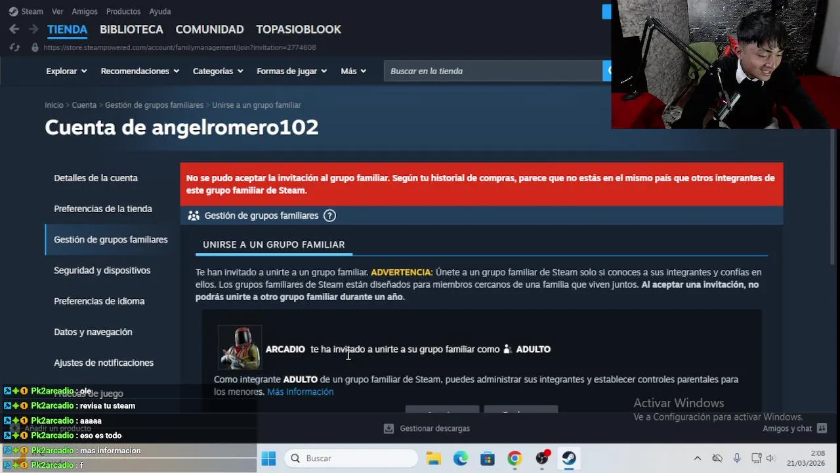Expand the Recomendaciones dropdown
This screenshot has width=840, height=473.
point(139,71)
